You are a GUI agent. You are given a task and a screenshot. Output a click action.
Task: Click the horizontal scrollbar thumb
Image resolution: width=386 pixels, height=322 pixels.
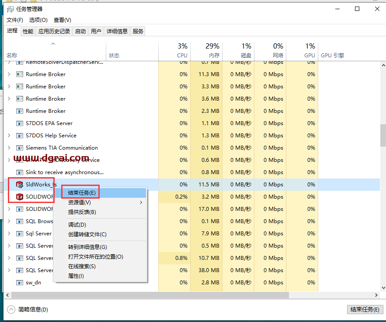pos(150,295)
